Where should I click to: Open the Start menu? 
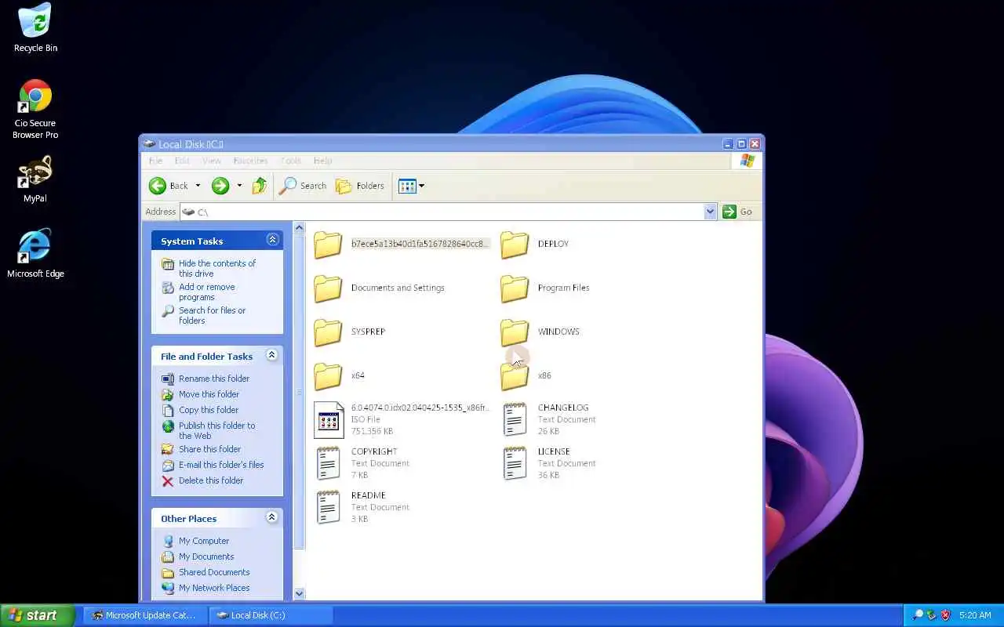click(x=37, y=615)
